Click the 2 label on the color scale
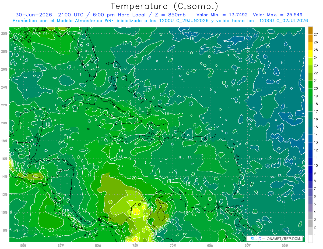323x249 pixels. point(315,227)
